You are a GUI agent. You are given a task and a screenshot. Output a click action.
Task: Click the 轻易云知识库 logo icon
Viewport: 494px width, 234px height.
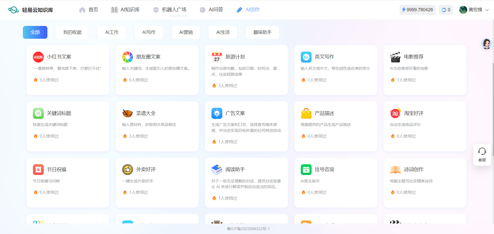point(13,10)
